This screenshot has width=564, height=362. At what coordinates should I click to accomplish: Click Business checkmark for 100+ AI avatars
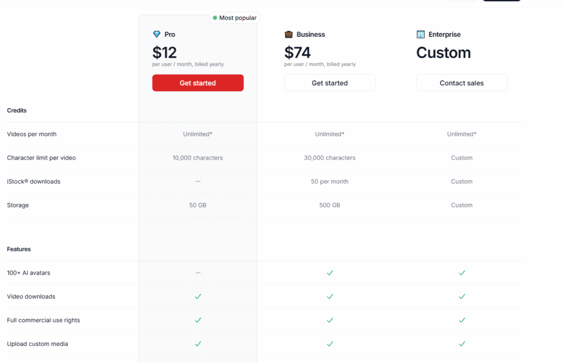pyautogui.click(x=330, y=273)
